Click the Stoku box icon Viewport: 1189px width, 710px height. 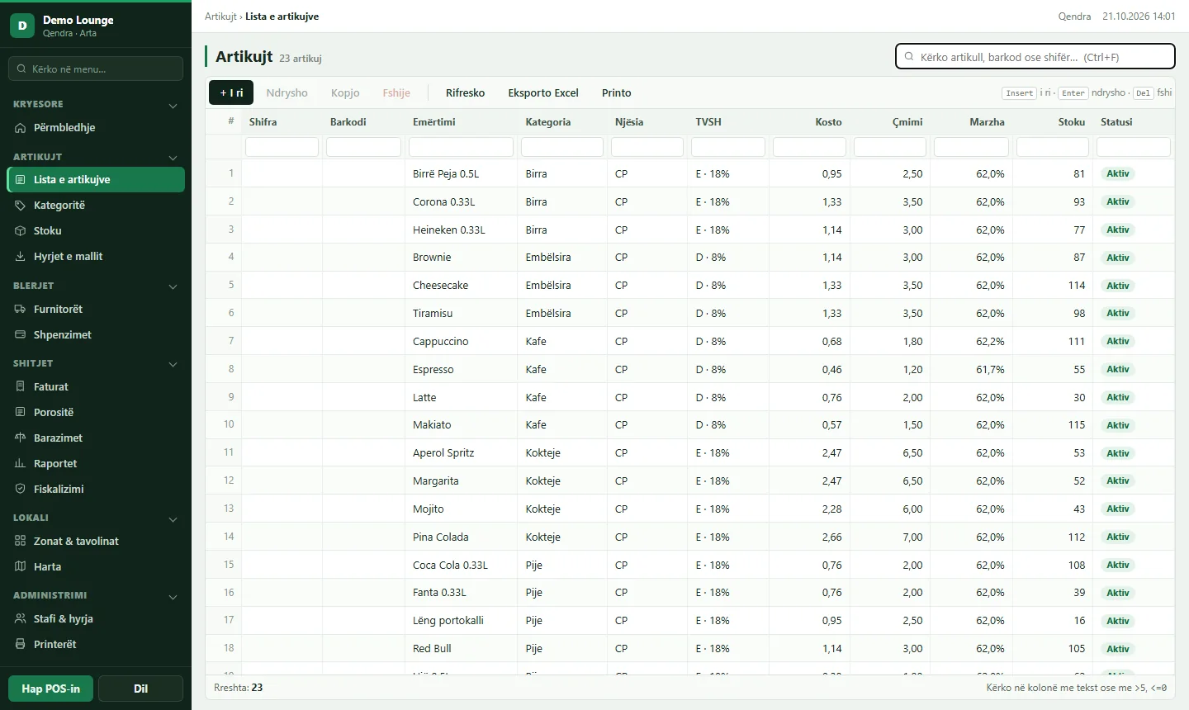(x=21, y=231)
